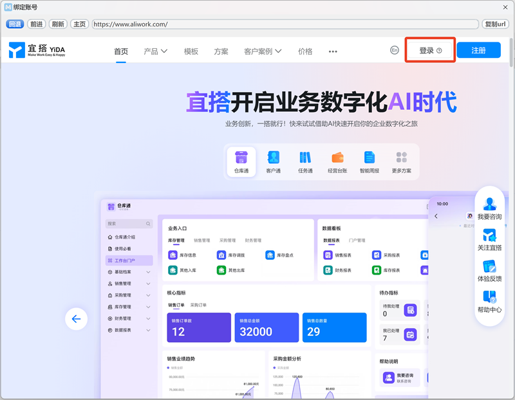Click the 待我处理 icon
Image resolution: width=515 pixels, height=400 pixels.
pos(410,310)
